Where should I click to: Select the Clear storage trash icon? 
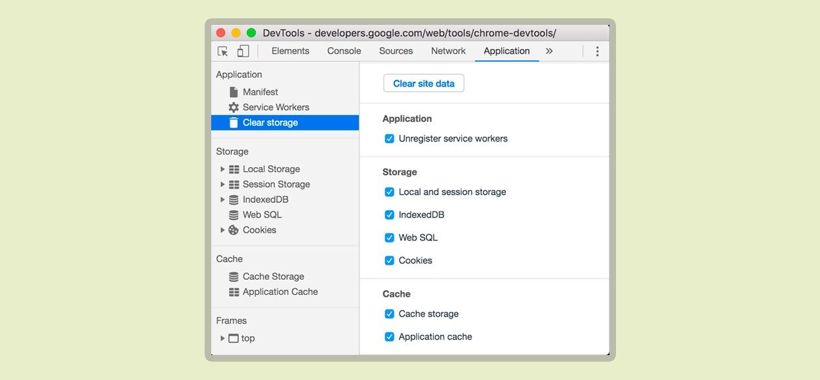click(x=234, y=123)
